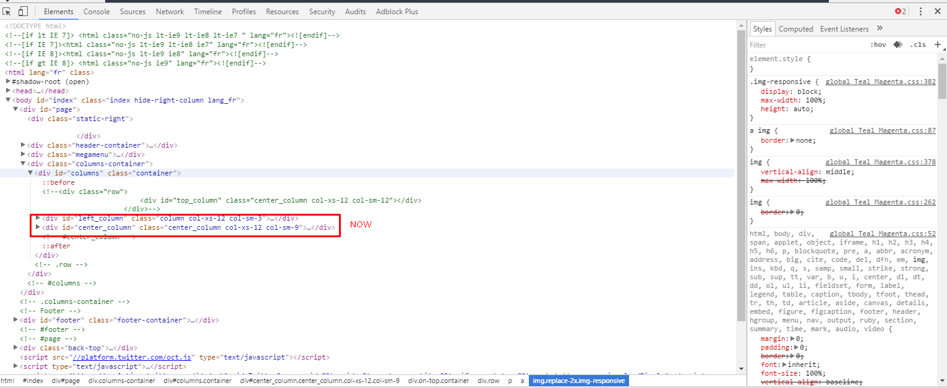947x388 pixels.
Task: Select the div.columns-container breadcrumb
Action: click(122, 381)
